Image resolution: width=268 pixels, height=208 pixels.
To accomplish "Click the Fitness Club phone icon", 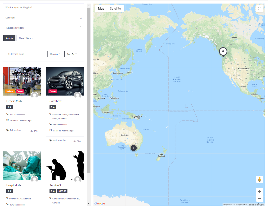I will pos(7,114).
